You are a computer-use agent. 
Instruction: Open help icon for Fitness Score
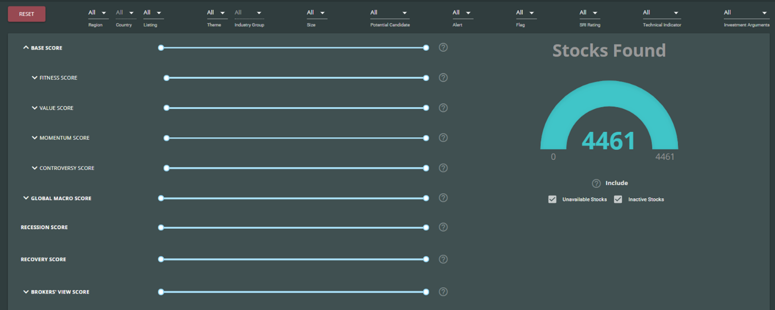pos(443,78)
